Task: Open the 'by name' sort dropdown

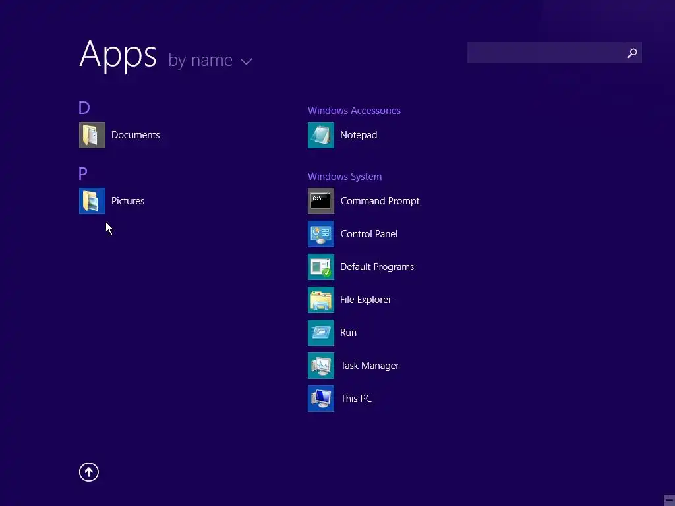Action: click(x=210, y=60)
